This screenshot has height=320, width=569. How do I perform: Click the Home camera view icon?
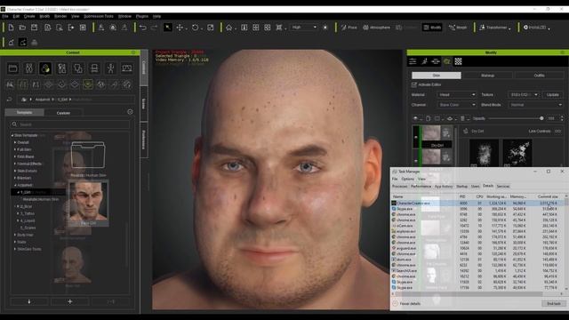[229, 28]
